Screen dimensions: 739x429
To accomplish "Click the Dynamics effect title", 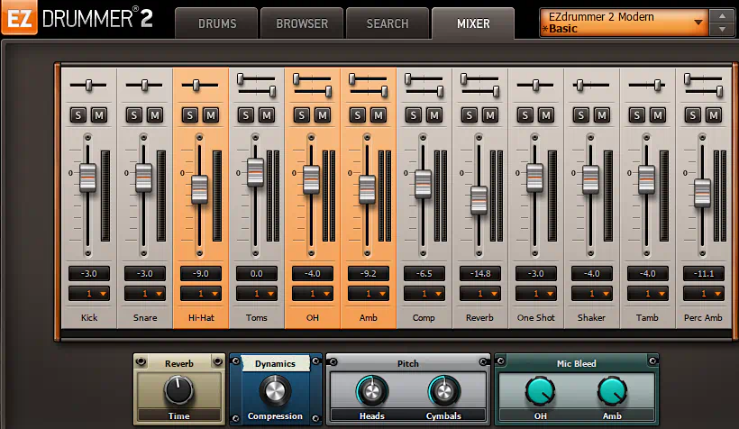I will tap(275, 363).
